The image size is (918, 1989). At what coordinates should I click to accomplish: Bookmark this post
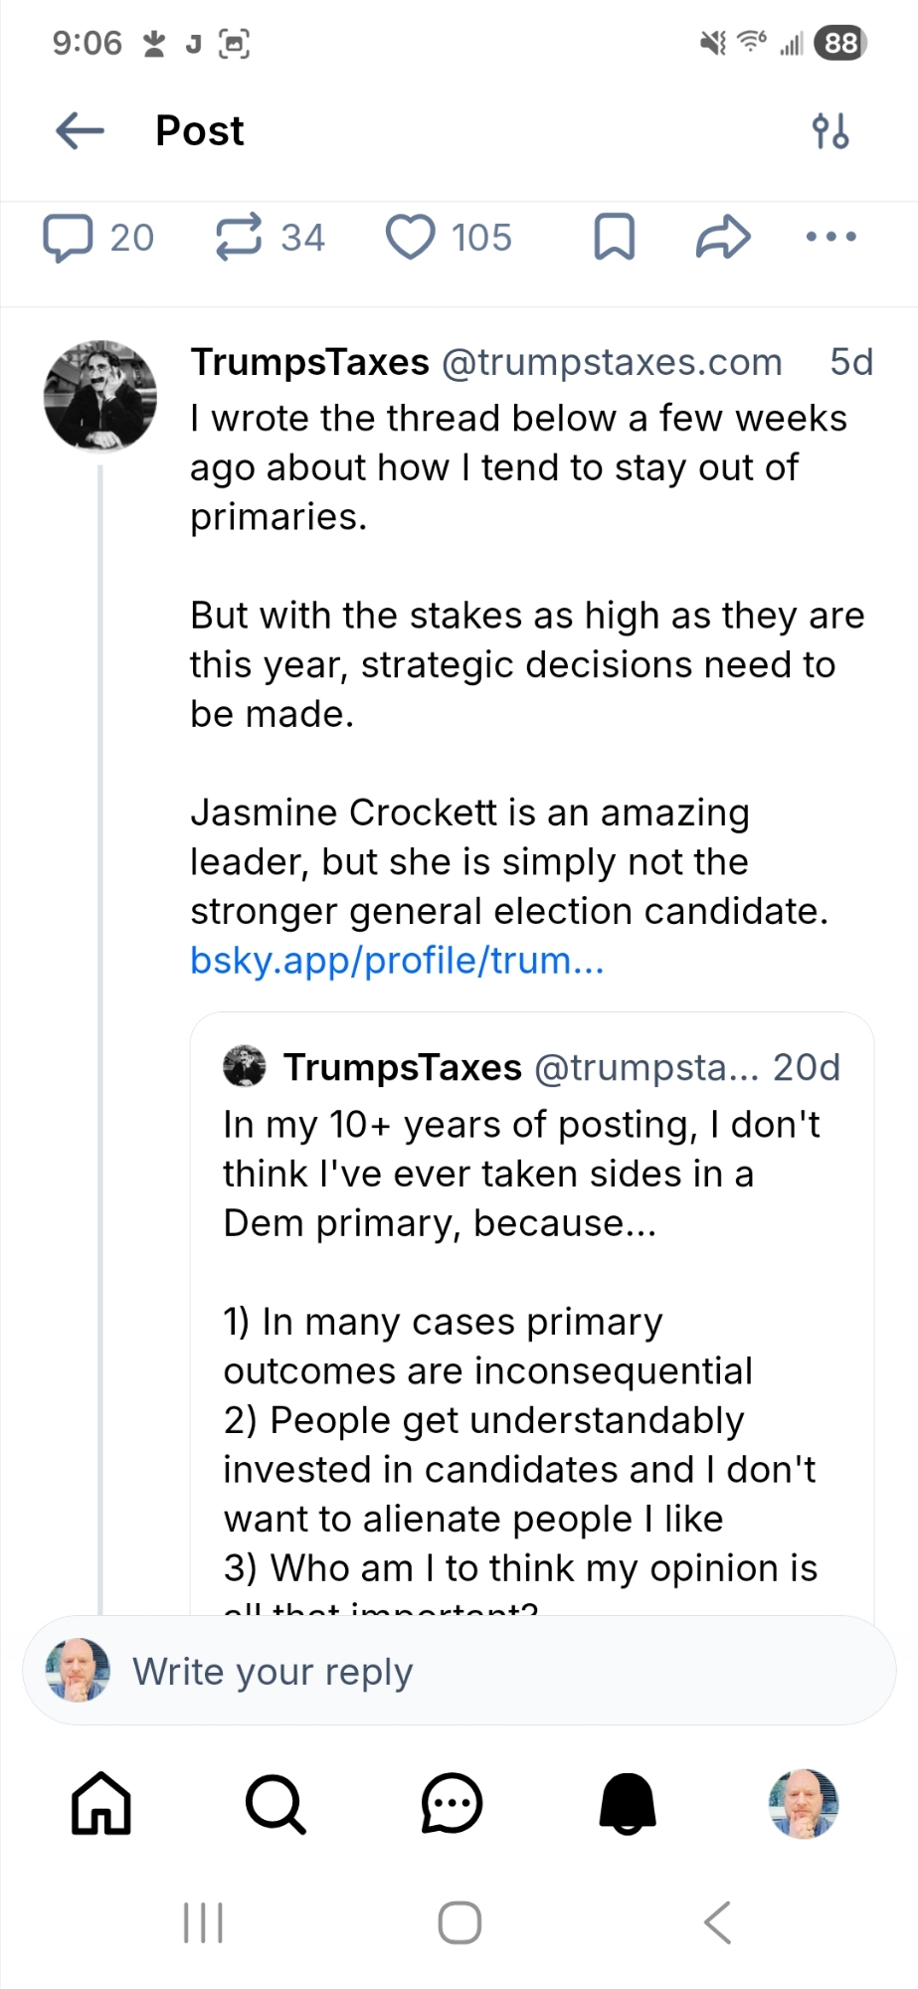point(614,238)
